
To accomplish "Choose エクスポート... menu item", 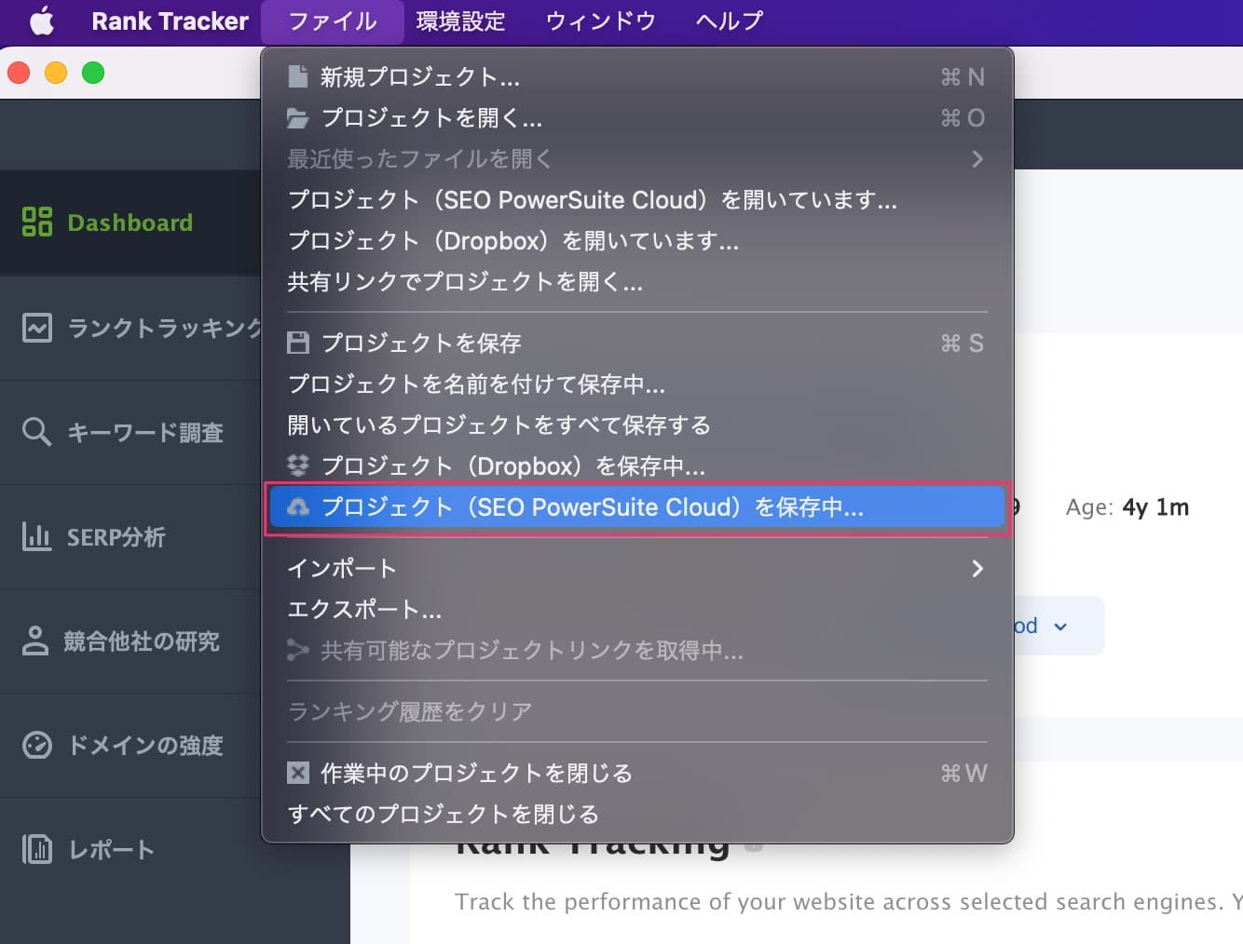I will pos(637,609).
